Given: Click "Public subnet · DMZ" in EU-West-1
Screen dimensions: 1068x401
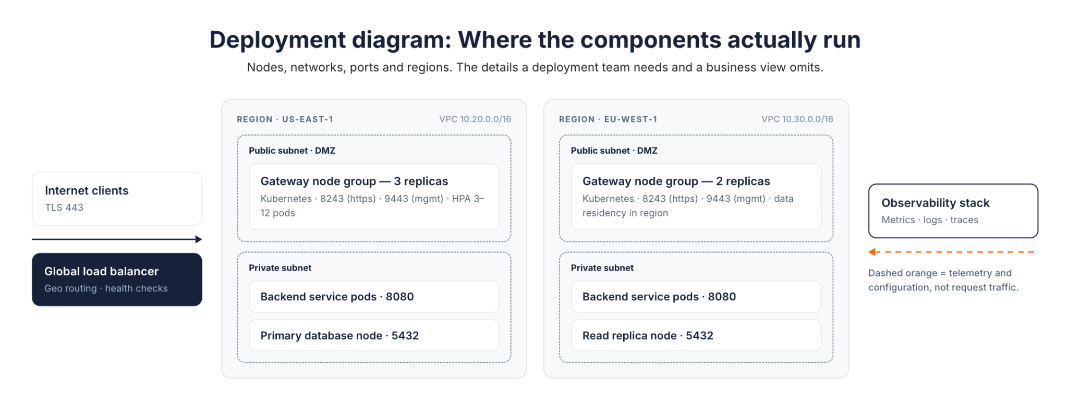Looking at the screenshot, I should tap(614, 151).
